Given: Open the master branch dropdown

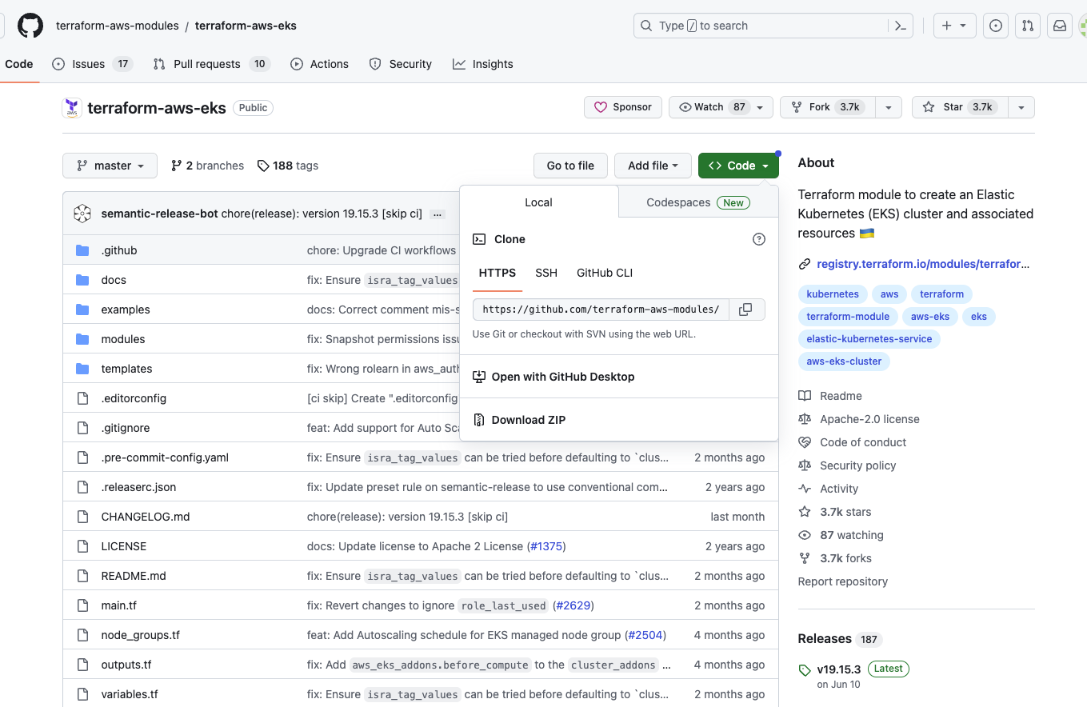Looking at the screenshot, I should click(x=110, y=166).
